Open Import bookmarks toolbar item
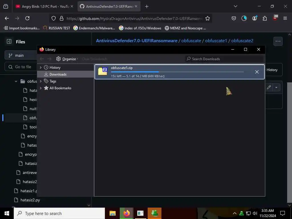This screenshot has width=292, height=219. 22,28
